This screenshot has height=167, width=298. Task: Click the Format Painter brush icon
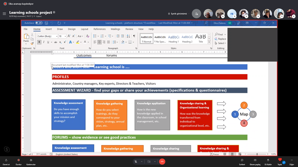(32, 43)
